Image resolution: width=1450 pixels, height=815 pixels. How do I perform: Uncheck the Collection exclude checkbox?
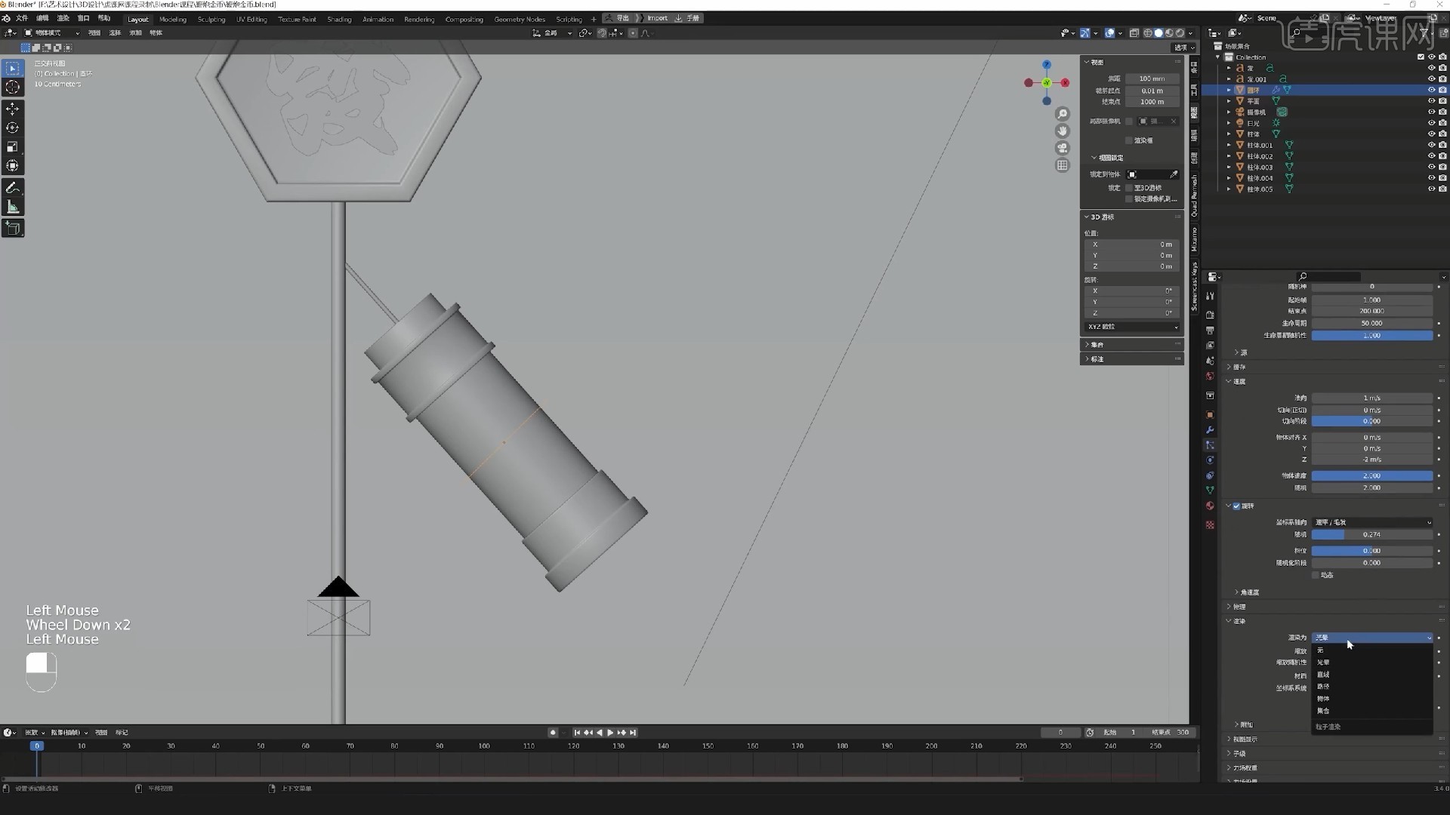point(1421,57)
